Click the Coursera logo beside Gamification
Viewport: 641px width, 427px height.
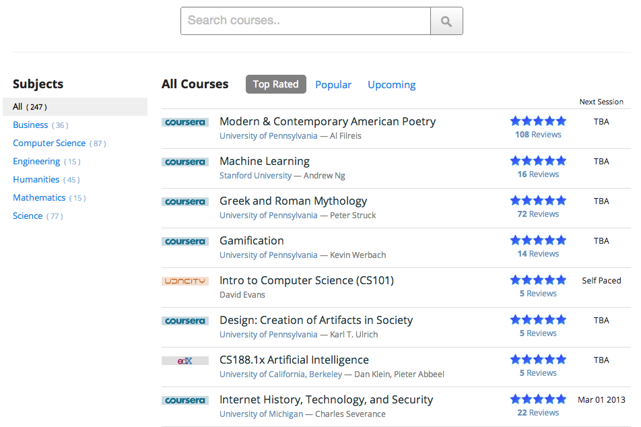click(x=185, y=241)
